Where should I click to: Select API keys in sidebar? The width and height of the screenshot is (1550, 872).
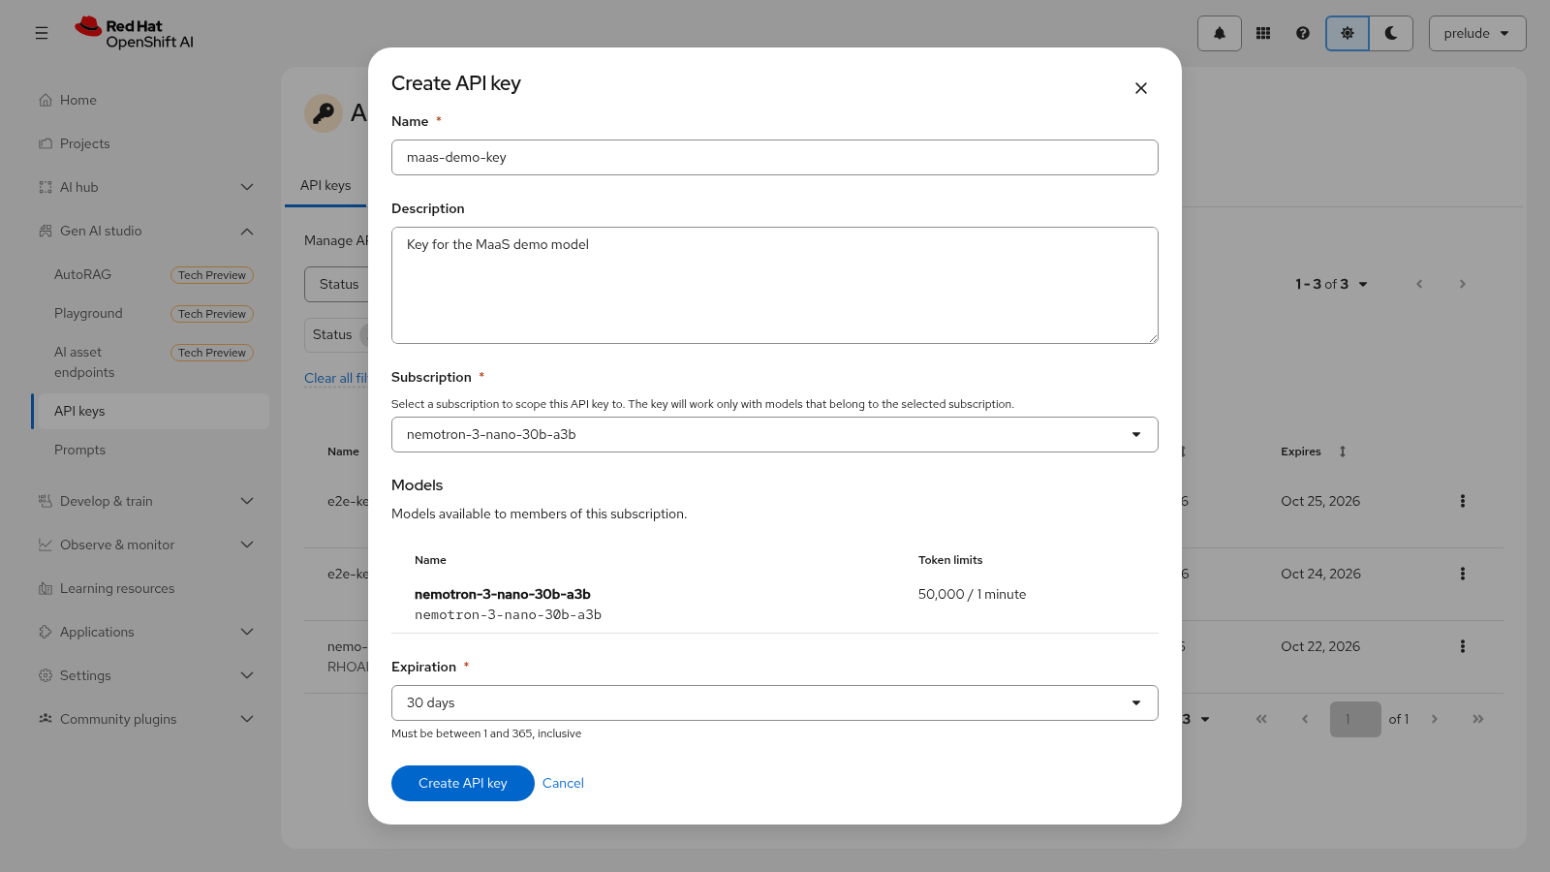[150, 411]
